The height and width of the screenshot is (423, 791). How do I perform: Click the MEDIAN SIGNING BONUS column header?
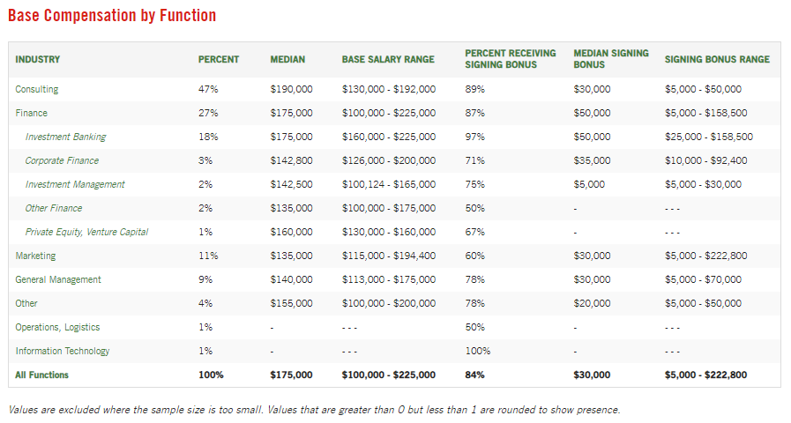[x=610, y=59]
